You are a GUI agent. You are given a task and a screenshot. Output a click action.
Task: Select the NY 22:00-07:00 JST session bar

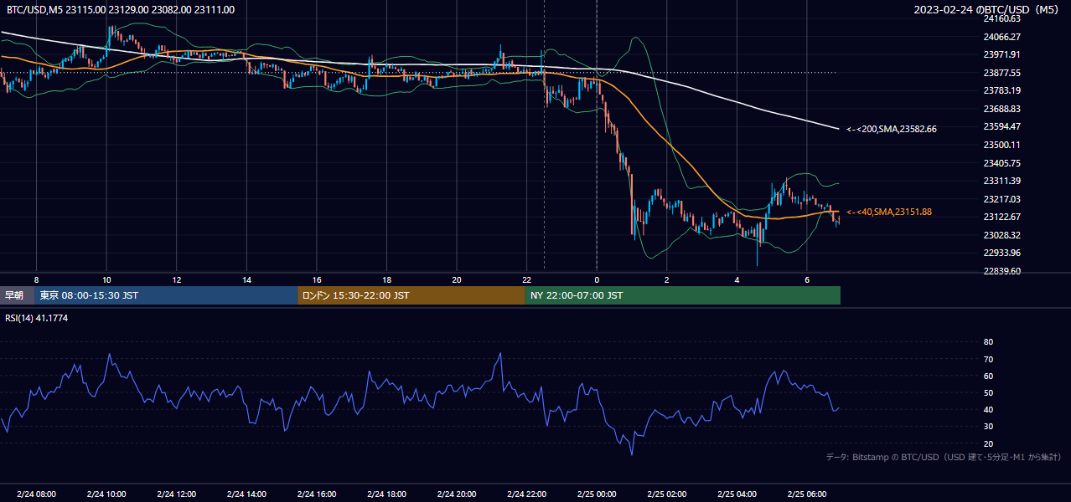[682, 295]
